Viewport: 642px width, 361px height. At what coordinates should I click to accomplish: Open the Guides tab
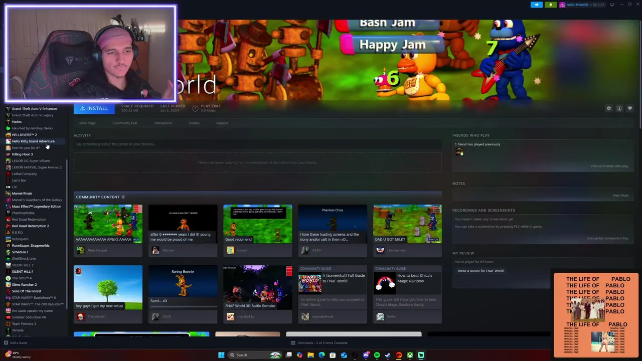pos(194,123)
